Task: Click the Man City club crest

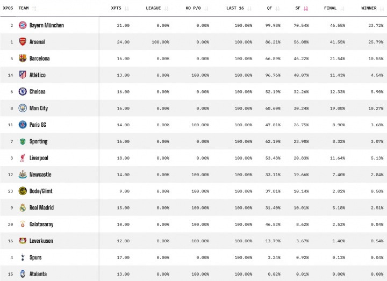Action: click(23, 108)
